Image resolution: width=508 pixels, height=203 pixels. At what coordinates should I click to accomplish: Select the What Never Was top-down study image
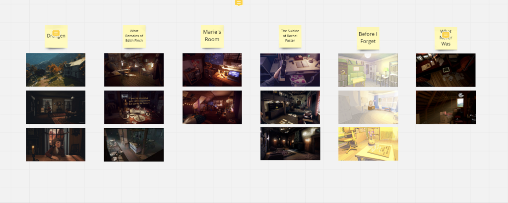[446, 70]
